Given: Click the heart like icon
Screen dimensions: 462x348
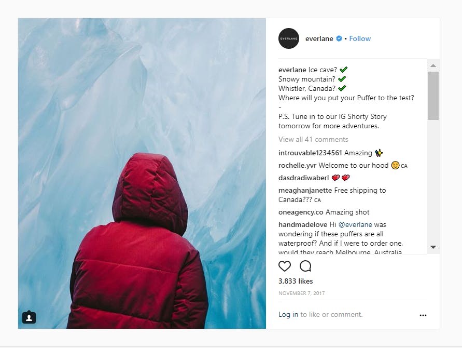Looking at the screenshot, I should 285,266.
